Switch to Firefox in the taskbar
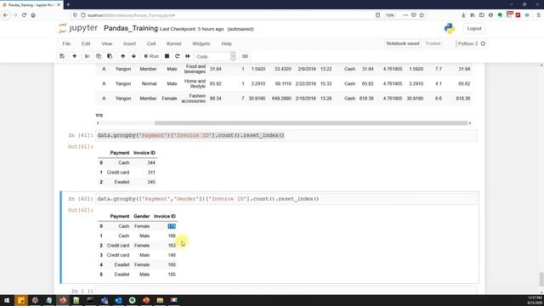Viewport: 544px width, 306px height. point(63,300)
